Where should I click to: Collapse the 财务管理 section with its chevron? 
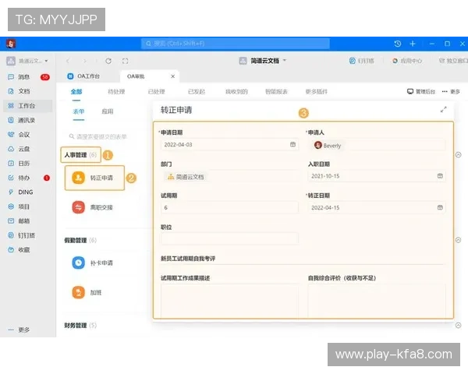pyautogui.click(x=459, y=325)
